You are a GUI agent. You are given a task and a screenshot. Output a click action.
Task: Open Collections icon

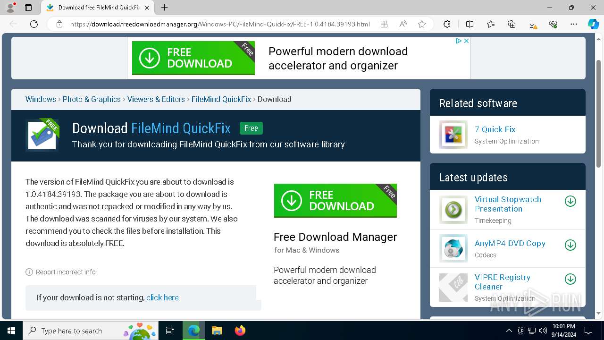(512, 24)
